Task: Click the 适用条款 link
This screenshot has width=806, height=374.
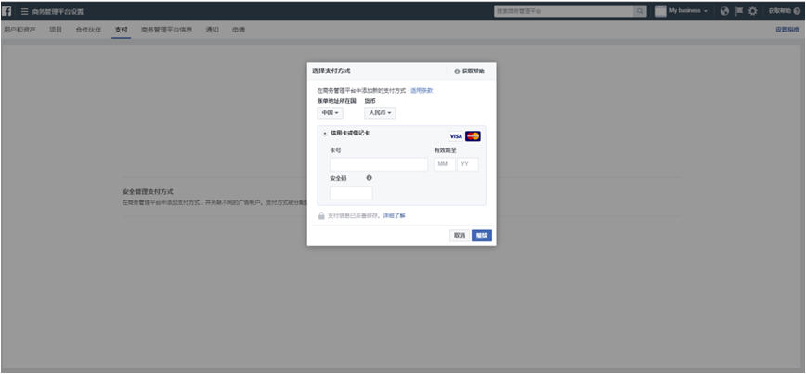Action: click(x=422, y=90)
